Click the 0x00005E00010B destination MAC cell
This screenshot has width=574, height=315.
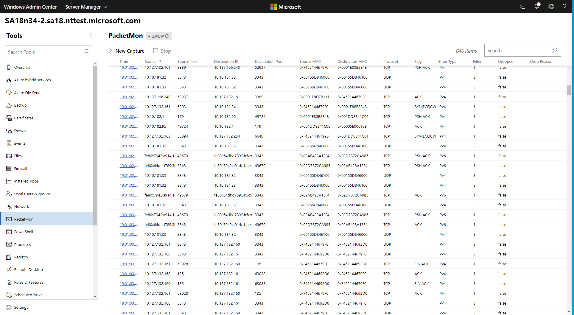coord(352,126)
